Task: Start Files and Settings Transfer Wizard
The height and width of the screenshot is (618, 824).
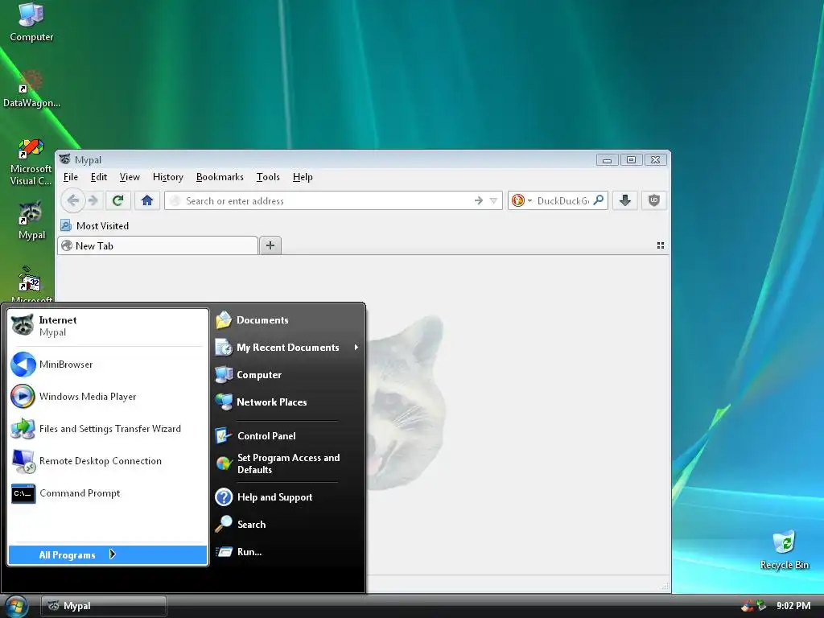Action: 108,429
